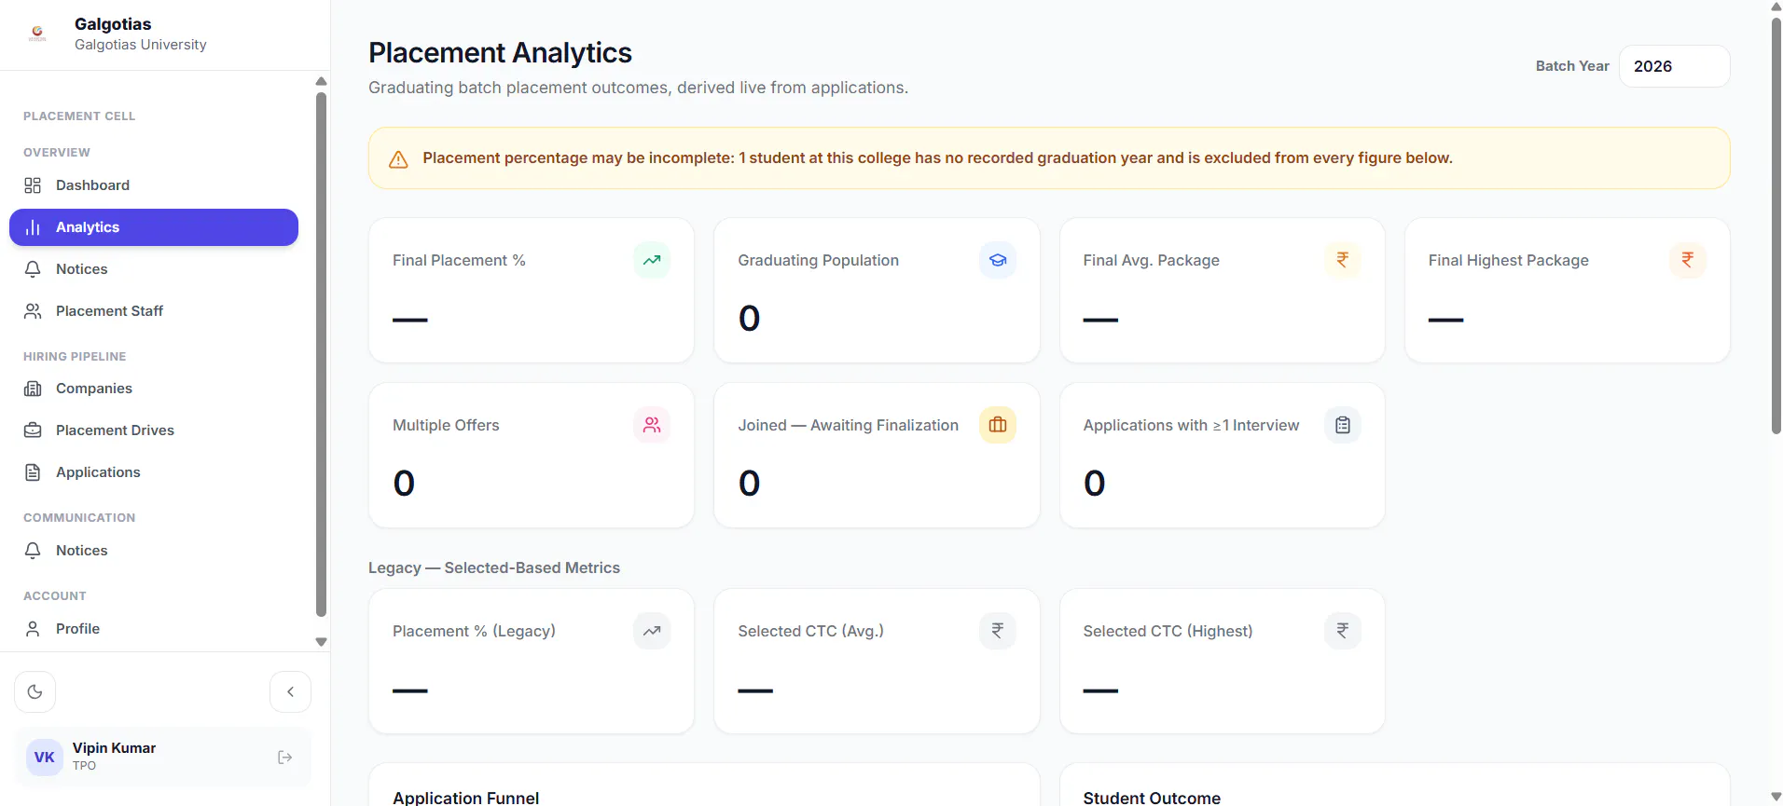
Task: Select the Analytics sidebar item
Action: coord(154,227)
